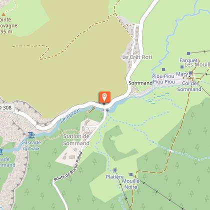The image size is (210, 210).
Task: Click the Piou Piou station square
Action: pos(163,69)
